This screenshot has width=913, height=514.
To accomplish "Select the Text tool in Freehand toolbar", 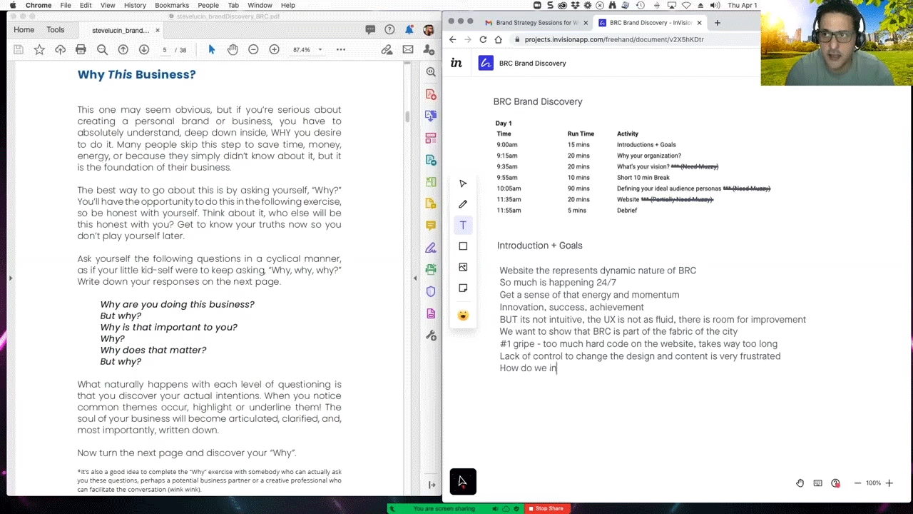I will coord(463,225).
